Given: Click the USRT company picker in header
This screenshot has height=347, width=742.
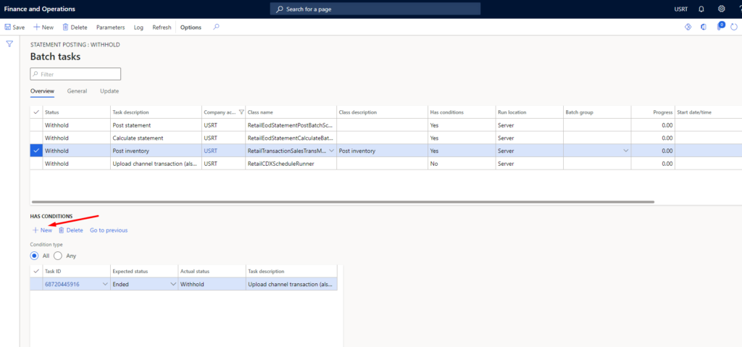Looking at the screenshot, I should 680,9.
